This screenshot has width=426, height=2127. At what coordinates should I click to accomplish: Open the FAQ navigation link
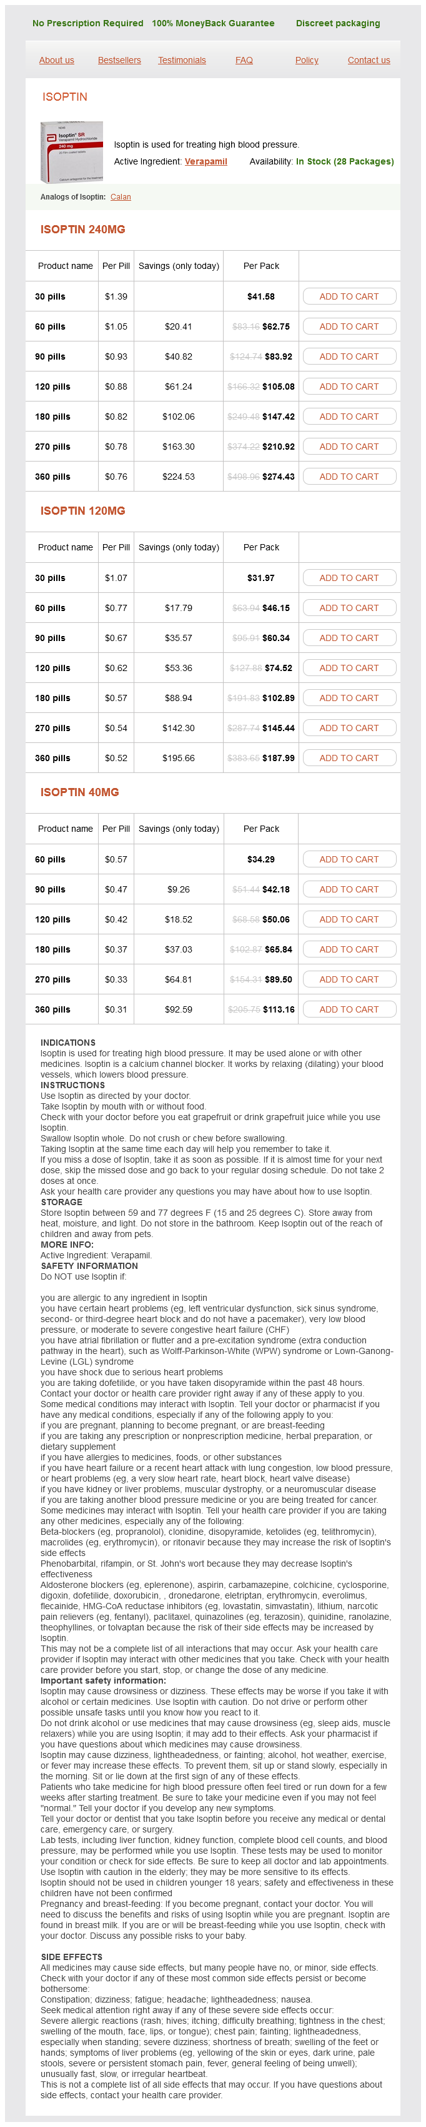tap(244, 60)
